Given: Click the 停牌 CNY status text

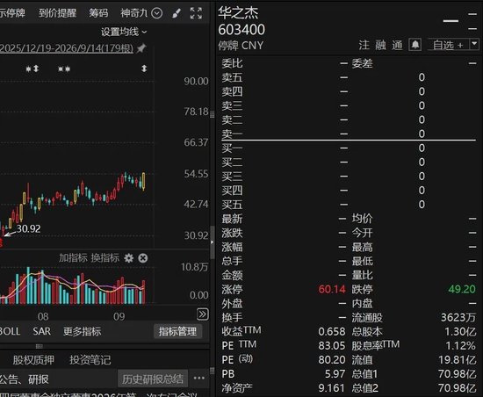Looking at the screenshot, I should [x=241, y=46].
